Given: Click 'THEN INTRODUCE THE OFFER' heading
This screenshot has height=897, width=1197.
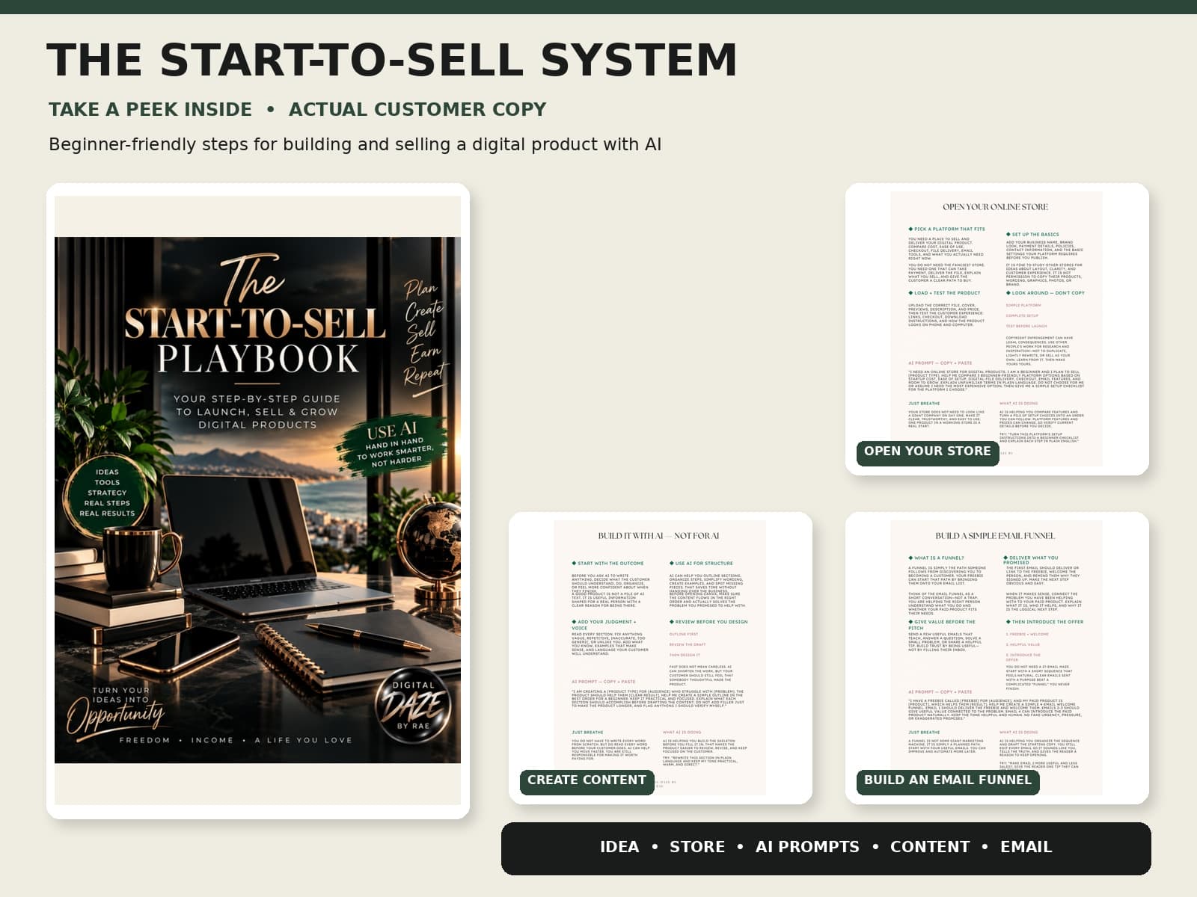Looking at the screenshot, I should [1045, 622].
